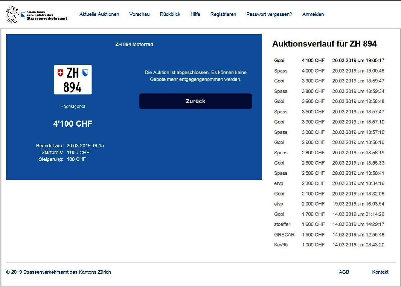The height and width of the screenshot is (287, 401).
Task: Click Anmelden to log in
Action: coord(313,14)
